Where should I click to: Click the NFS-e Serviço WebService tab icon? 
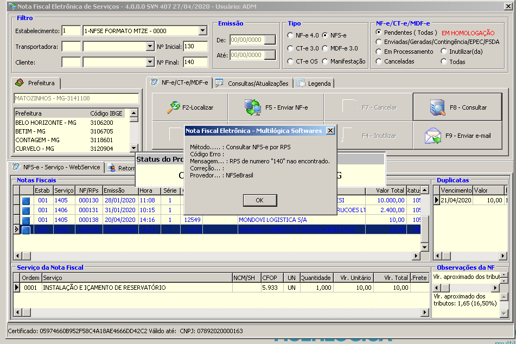16,167
